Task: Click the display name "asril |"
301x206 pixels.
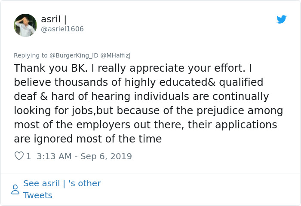Action: [54, 19]
